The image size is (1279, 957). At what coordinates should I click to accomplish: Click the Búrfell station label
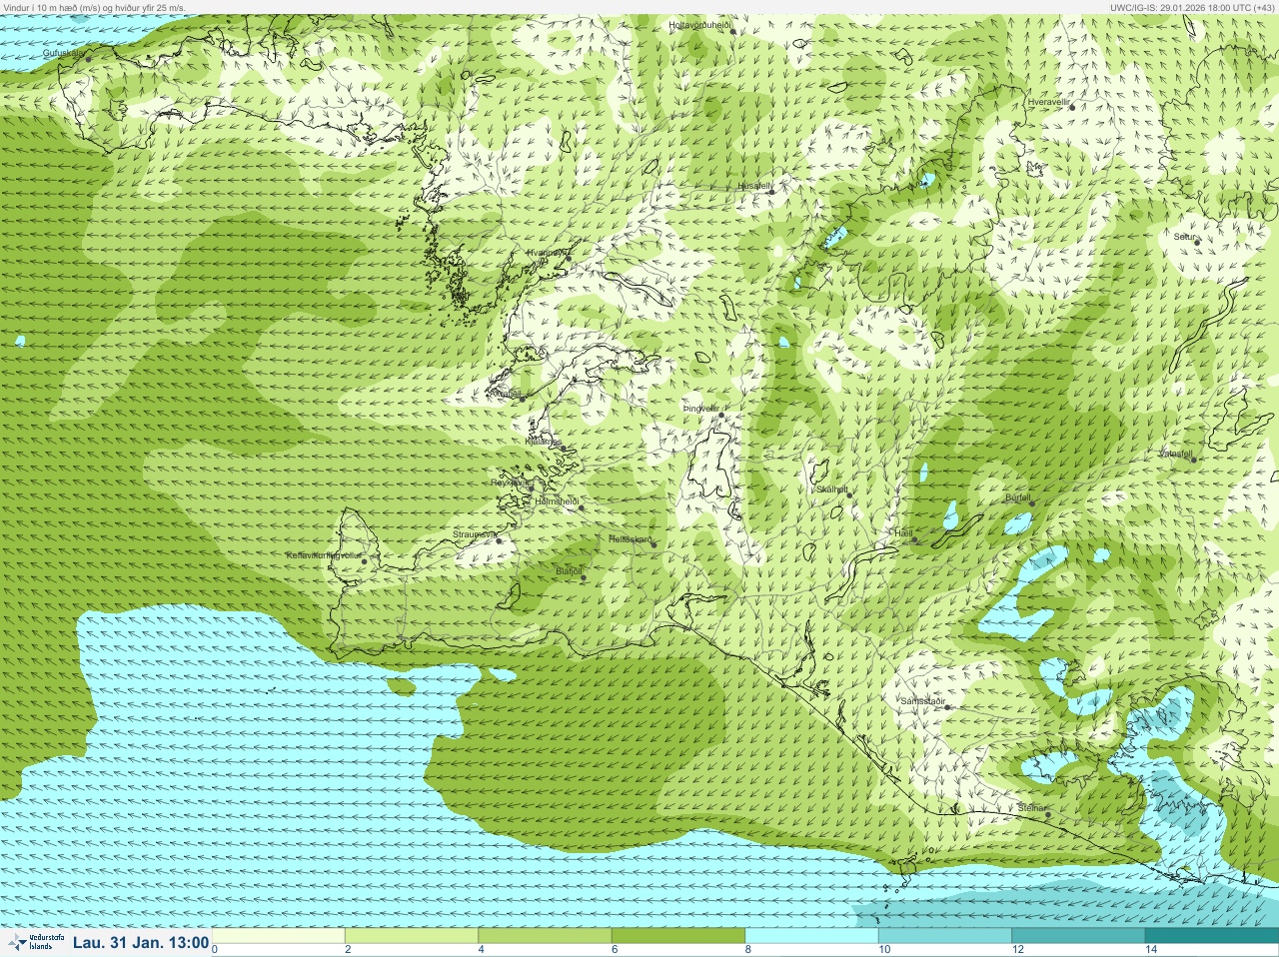1017,497
